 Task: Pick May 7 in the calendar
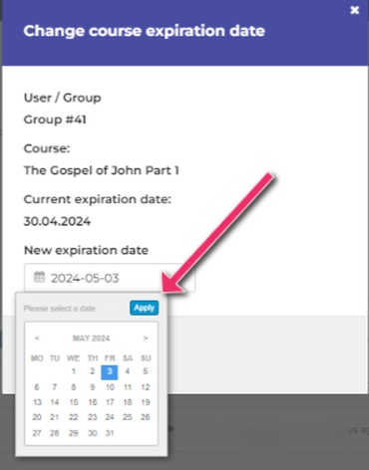(x=55, y=387)
